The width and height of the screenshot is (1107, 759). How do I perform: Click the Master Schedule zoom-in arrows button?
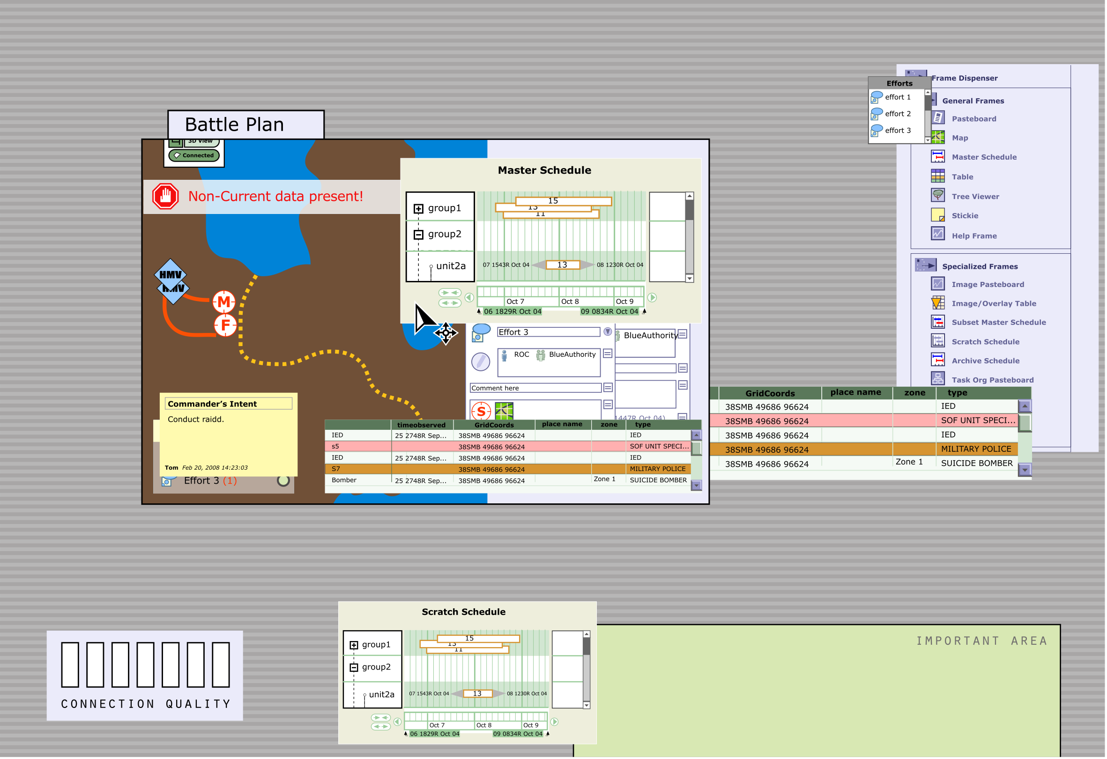pyautogui.click(x=451, y=293)
